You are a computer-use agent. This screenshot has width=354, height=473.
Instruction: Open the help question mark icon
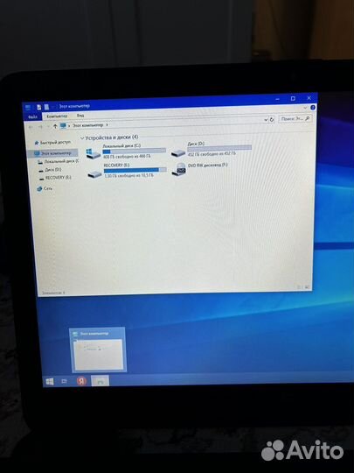[x=312, y=108]
